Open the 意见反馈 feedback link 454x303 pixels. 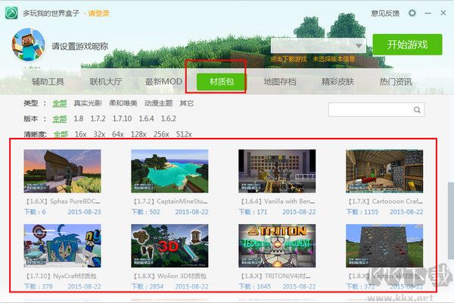coord(385,14)
